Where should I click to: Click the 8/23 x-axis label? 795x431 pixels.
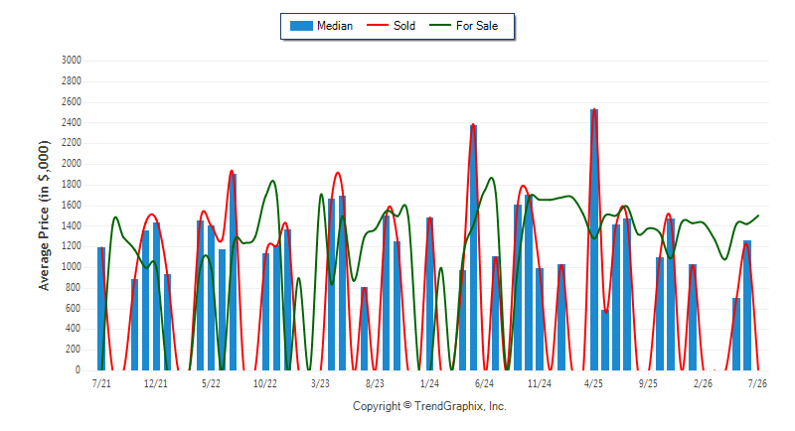pyautogui.click(x=375, y=384)
